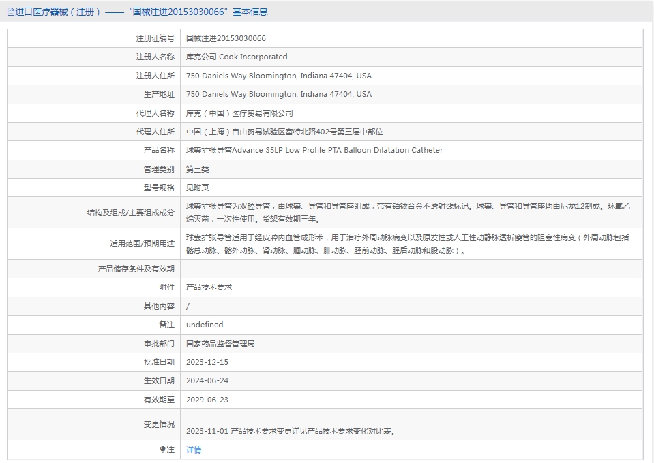
Task: Select the registration number 国械注进20153030066 cell
Action: 226,38
